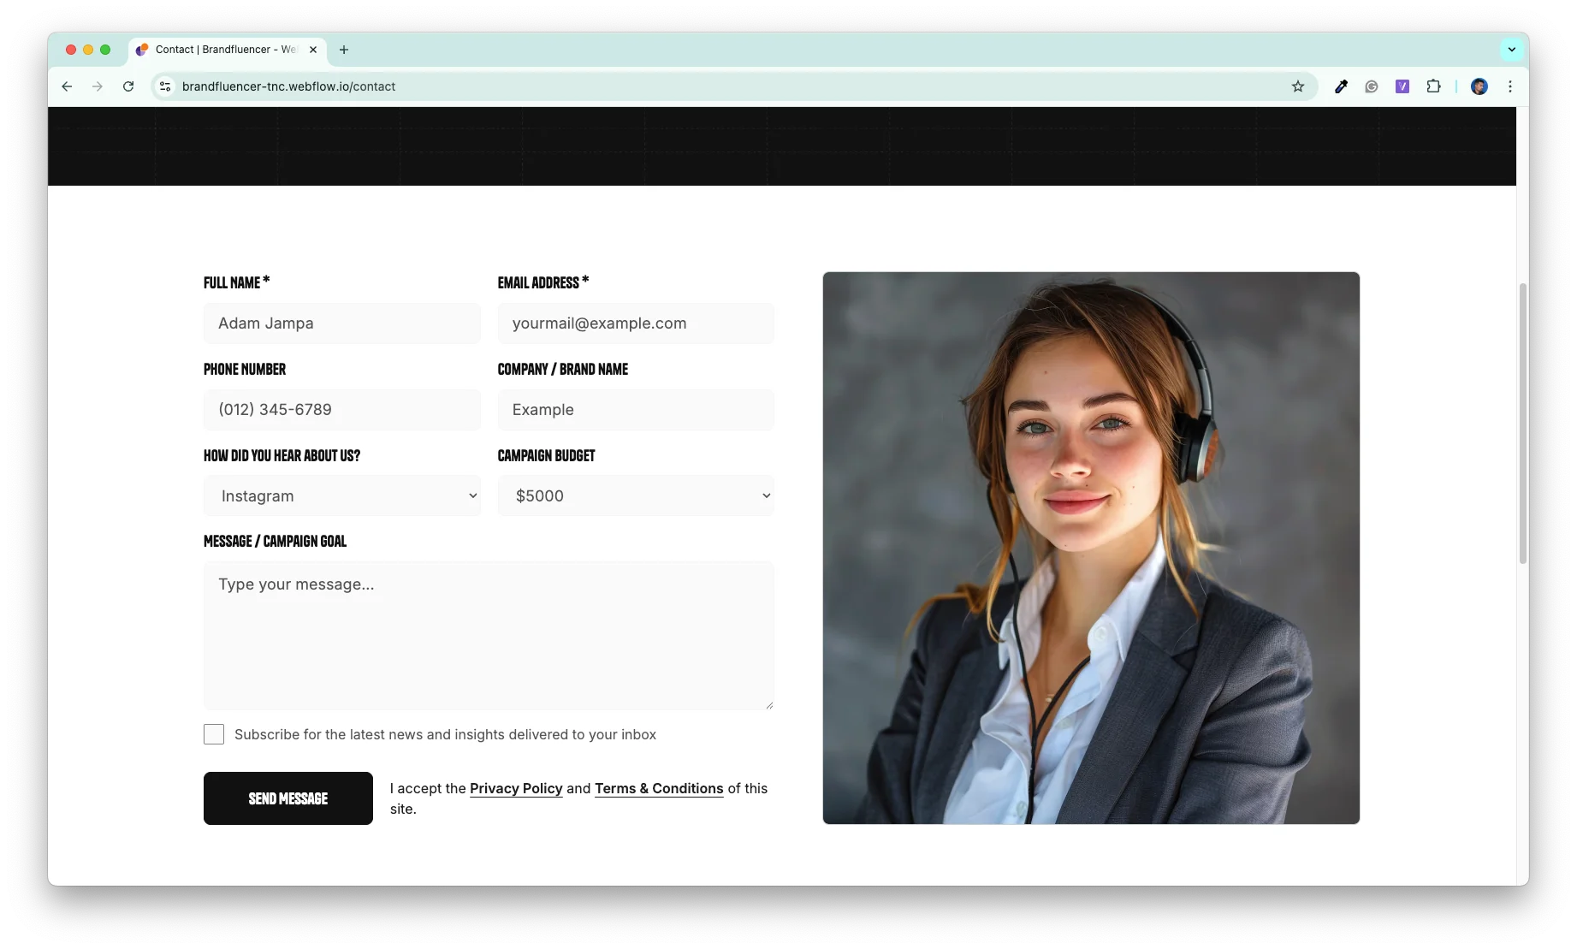
Task: Click inside the Full Name field
Action: coord(341,323)
